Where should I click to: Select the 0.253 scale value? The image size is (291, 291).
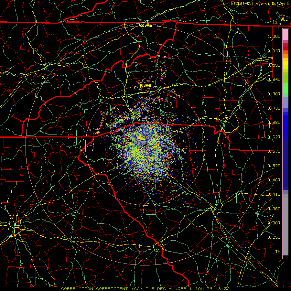coord(274,237)
